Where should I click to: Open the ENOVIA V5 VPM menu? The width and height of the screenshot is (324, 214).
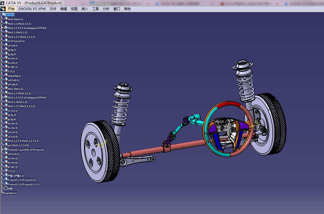(x=32, y=9)
